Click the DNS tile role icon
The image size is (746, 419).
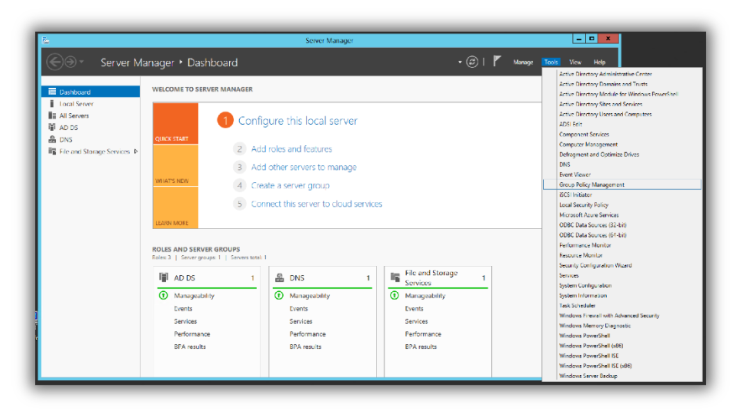point(279,277)
